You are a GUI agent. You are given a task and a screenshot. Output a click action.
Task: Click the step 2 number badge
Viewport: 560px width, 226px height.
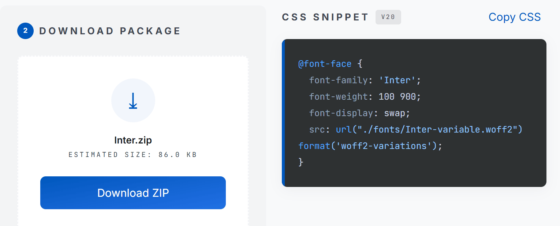coord(25,31)
